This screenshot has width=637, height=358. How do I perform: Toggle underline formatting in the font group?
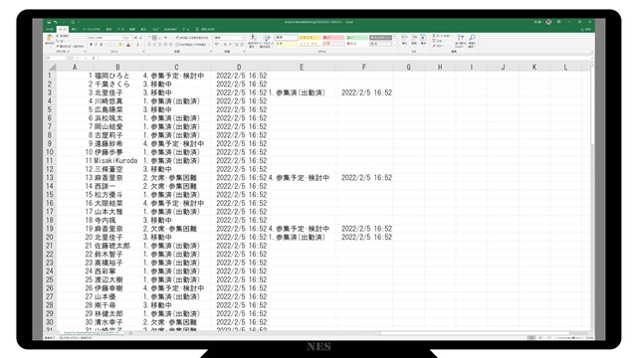101,45
